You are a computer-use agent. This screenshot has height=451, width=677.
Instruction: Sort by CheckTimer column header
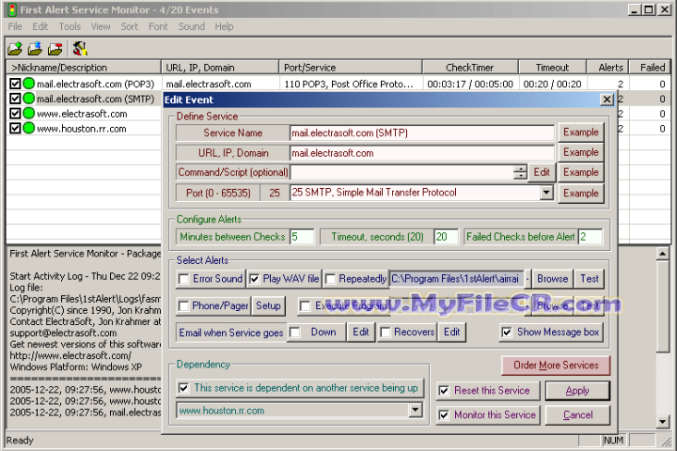coord(470,68)
